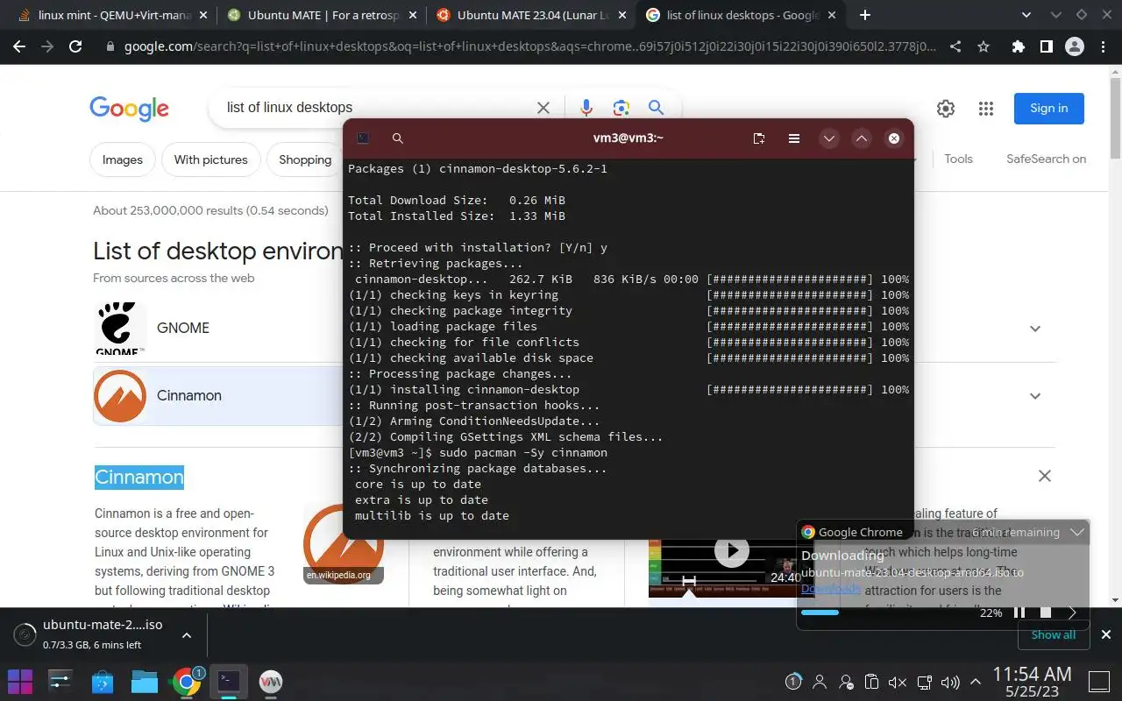Play the video thumbnail preview
This screenshot has height=701, width=1122.
point(732,550)
